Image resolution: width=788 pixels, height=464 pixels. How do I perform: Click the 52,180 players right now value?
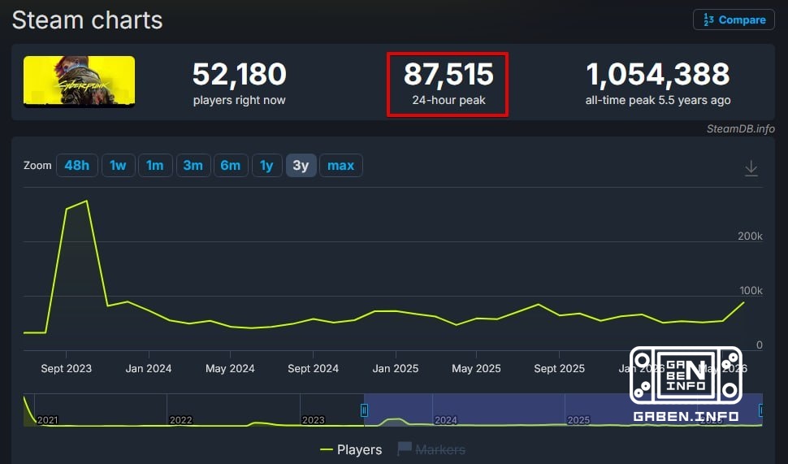pos(239,74)
